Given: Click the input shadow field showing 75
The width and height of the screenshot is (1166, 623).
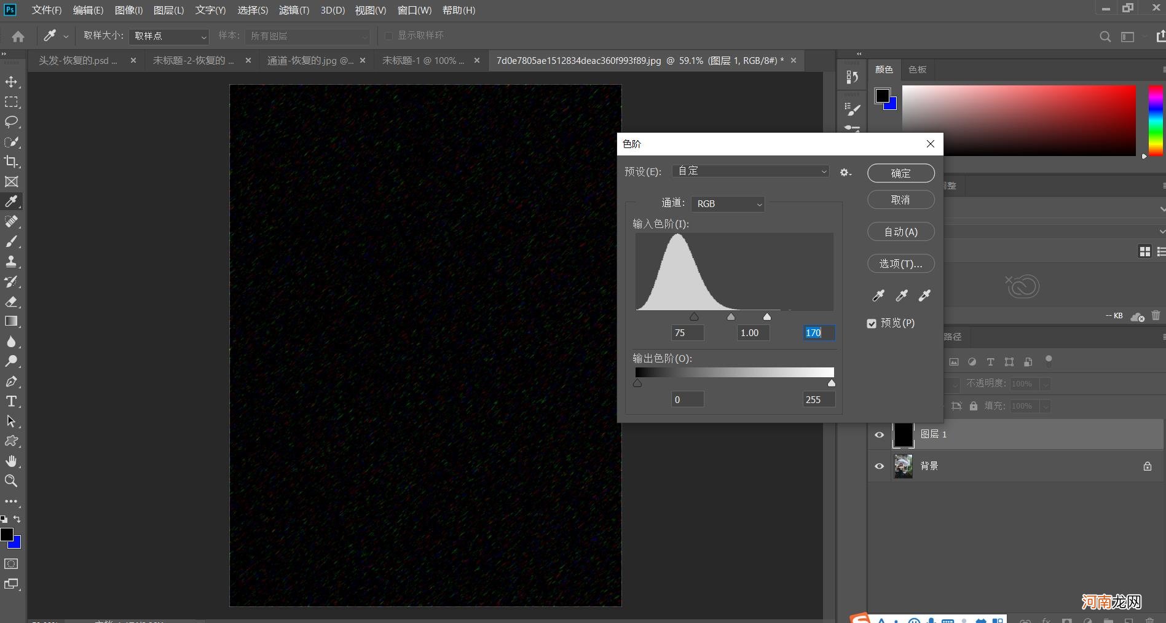Looking at the screenshot, I should click(x=687, y=332).
